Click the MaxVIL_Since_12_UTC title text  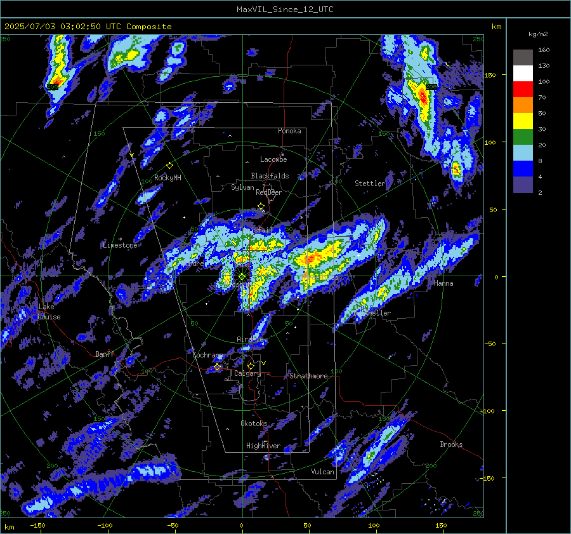[x=285, y=10]
